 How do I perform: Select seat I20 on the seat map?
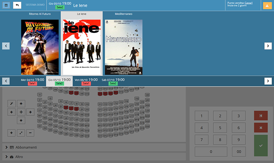coord(147,95)
